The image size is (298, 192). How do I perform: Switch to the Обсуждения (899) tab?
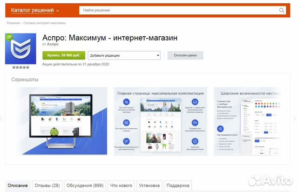pos(85,185)
